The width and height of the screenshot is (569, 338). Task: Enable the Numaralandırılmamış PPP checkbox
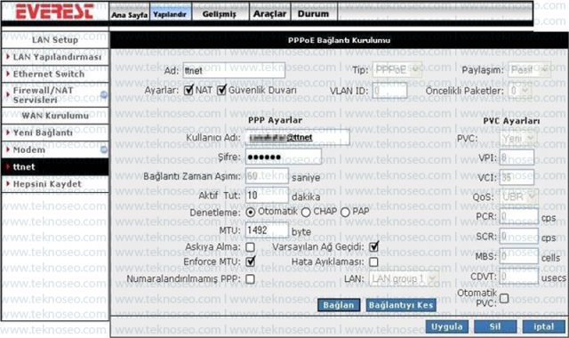[x=250, y=278]
